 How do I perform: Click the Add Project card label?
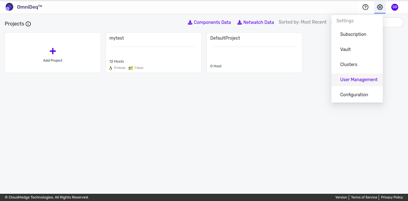click(53, 60)
